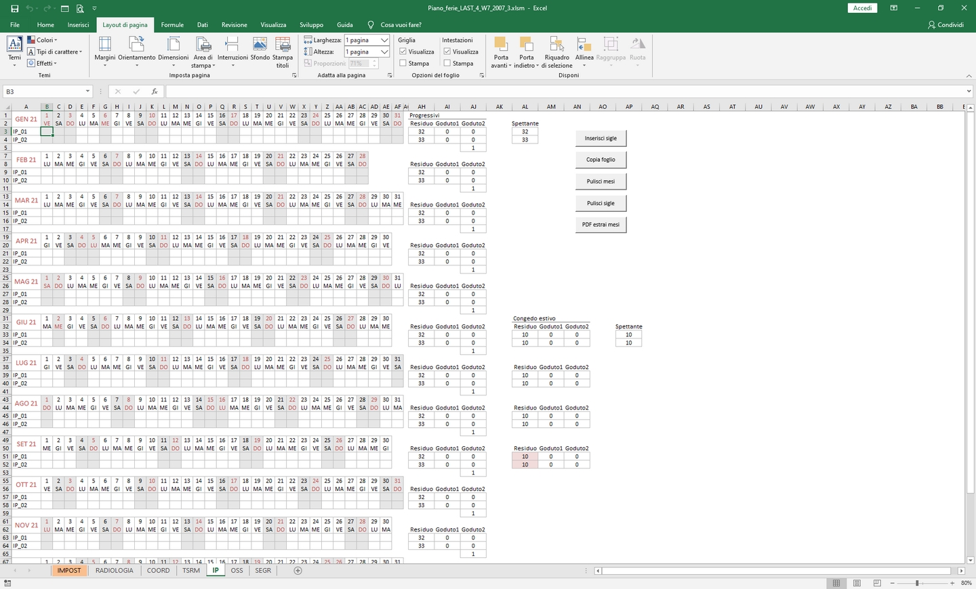
Task: Toggle Griglia Stampa checkbox
Action: pyautogui.click(x=403, y=63)
